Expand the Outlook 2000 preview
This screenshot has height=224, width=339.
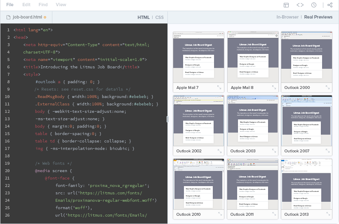(x=327, y=87)
